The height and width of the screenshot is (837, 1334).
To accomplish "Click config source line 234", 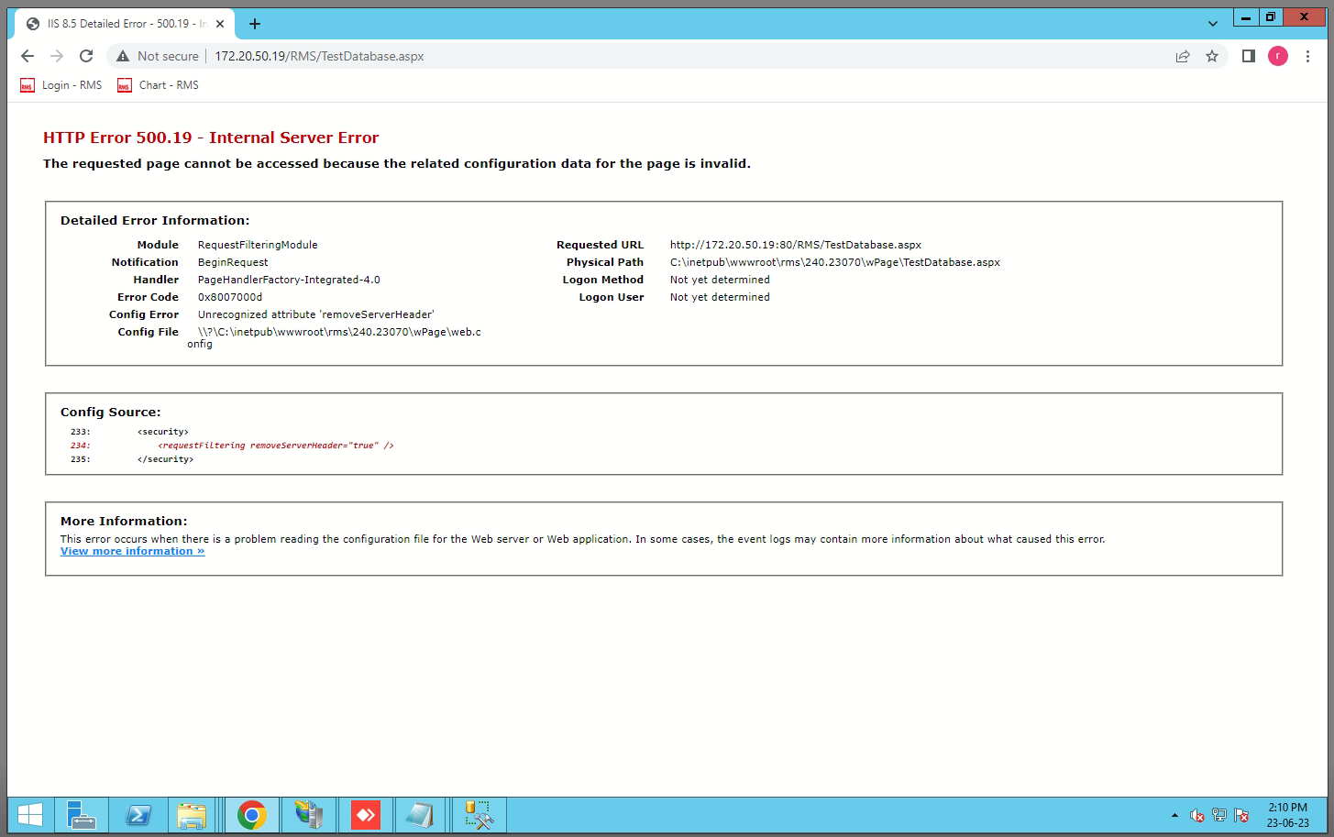I will pyautogui.click(x=232, y=446).
